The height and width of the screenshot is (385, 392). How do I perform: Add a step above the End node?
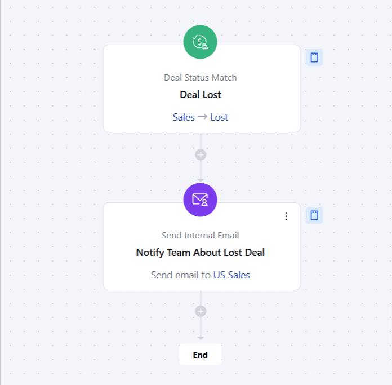click(x=201, y=312)
